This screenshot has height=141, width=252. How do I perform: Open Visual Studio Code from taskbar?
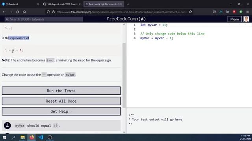pos(41,137)
